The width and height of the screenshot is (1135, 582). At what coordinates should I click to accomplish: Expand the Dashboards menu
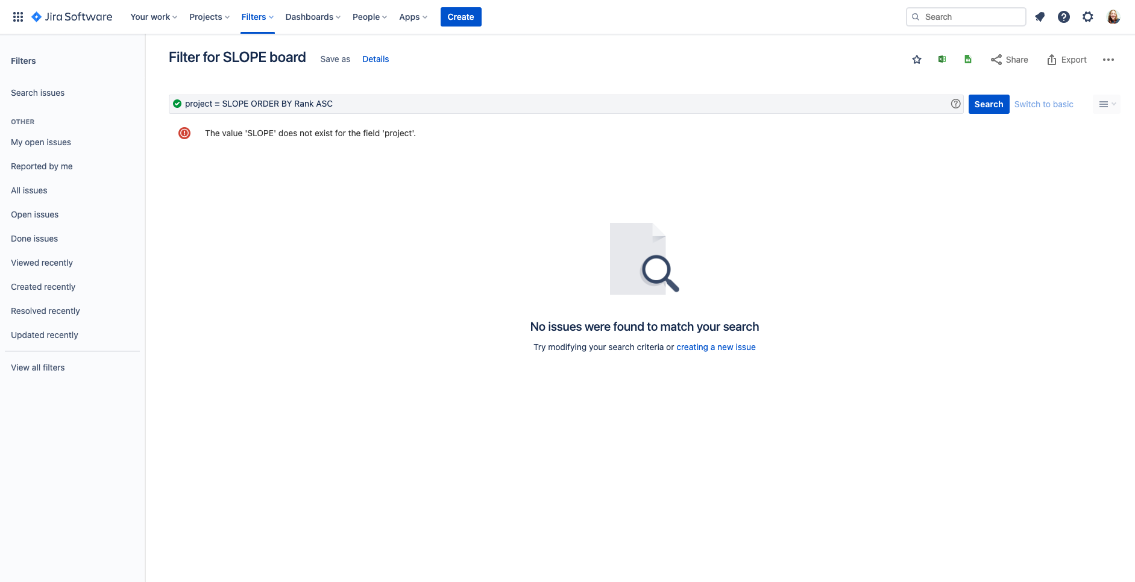pos(313,17)
